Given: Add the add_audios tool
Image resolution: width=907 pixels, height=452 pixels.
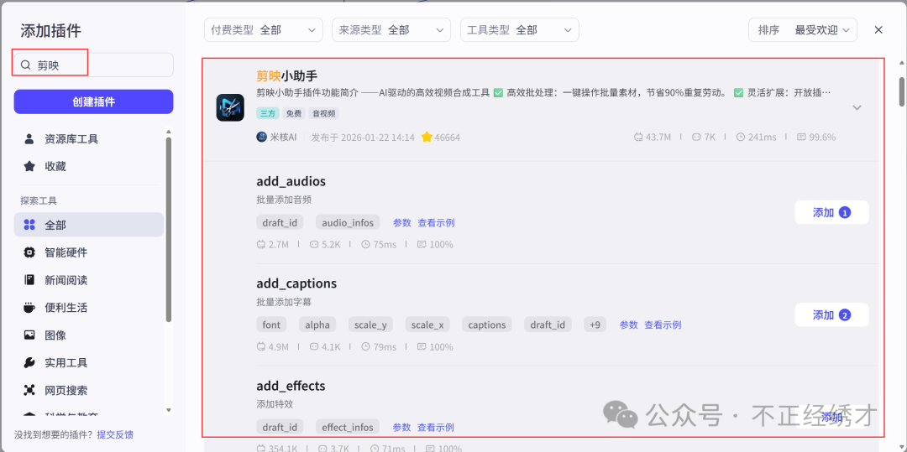Looking at the screenshot, I should click(x=831, y=212).
